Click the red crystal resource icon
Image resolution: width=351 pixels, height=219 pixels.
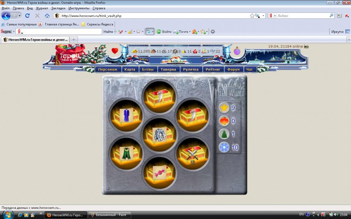click(195, 51)
